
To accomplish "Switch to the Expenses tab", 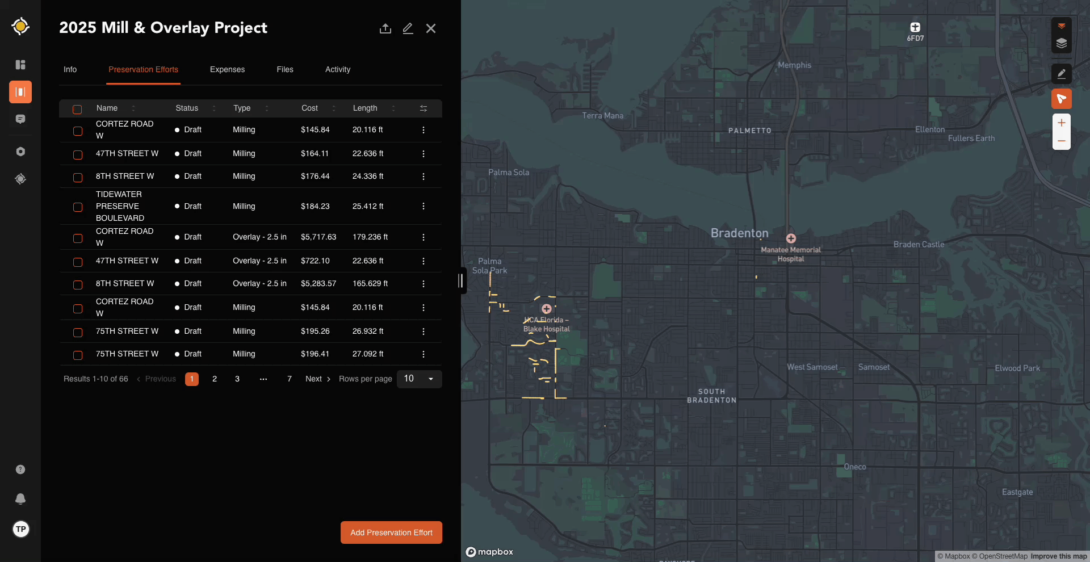I will [227, 69].
